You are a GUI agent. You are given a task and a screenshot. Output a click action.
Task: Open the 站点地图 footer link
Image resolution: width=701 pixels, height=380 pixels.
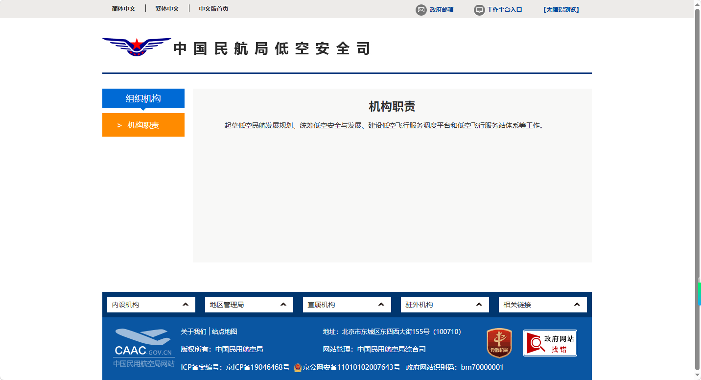pos(225,332)
